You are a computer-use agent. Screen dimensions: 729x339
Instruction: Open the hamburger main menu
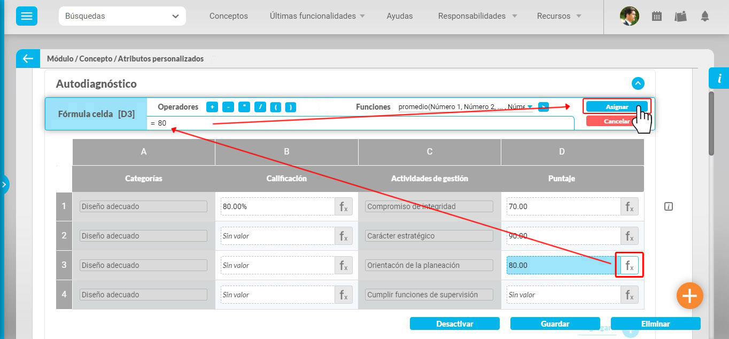[x=27, y=16]
